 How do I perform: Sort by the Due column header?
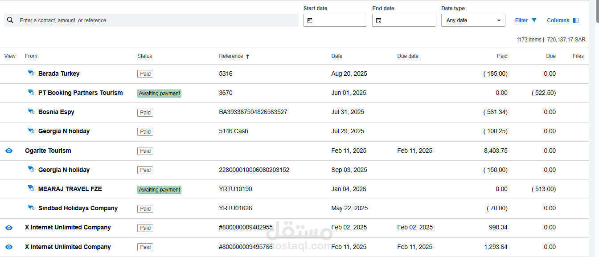click(551, 56)
